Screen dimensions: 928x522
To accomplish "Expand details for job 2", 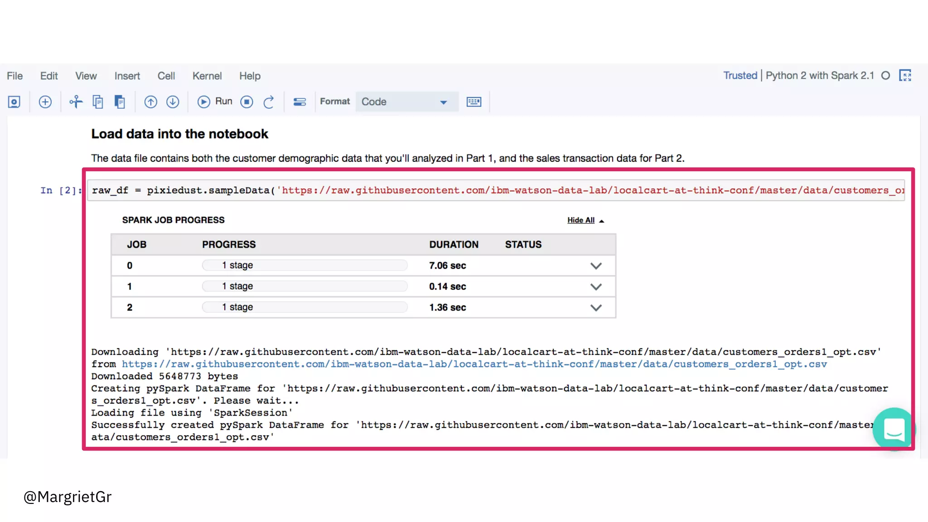I will (596, 308).
